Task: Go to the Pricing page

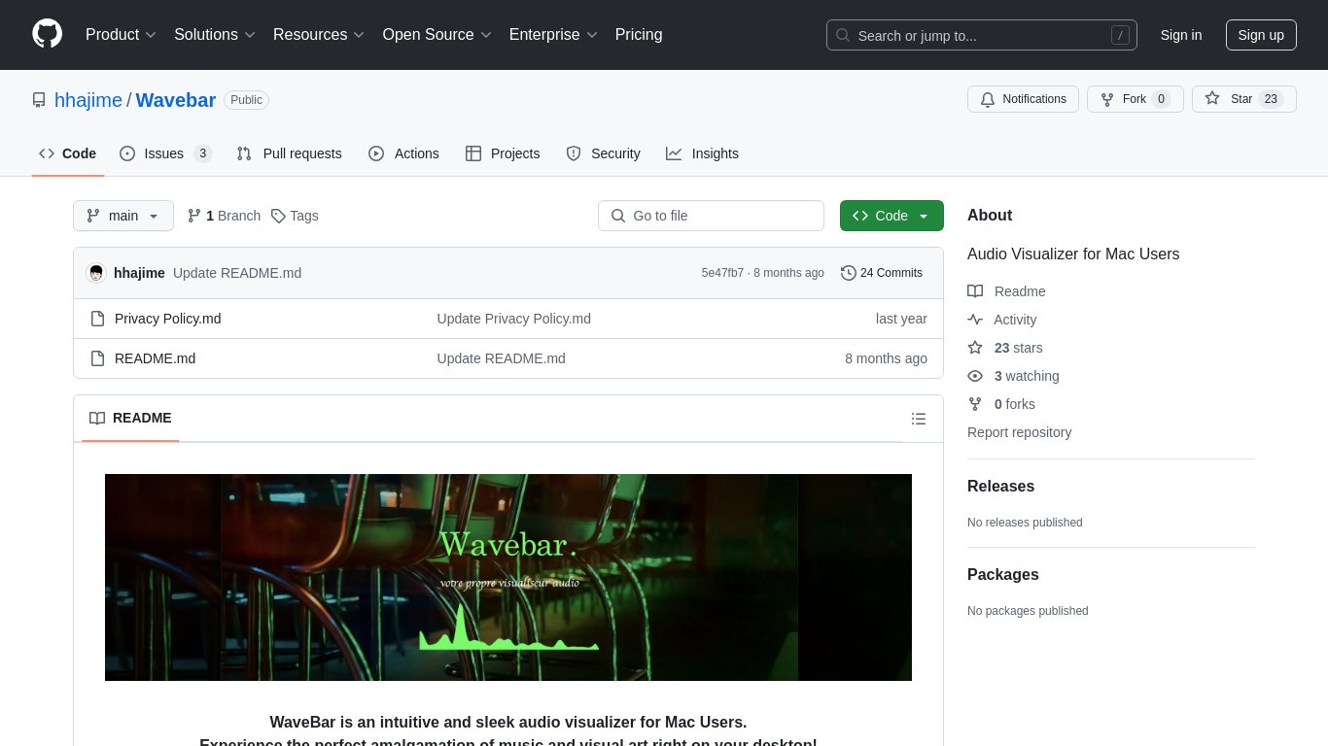Action: [639, 35]
